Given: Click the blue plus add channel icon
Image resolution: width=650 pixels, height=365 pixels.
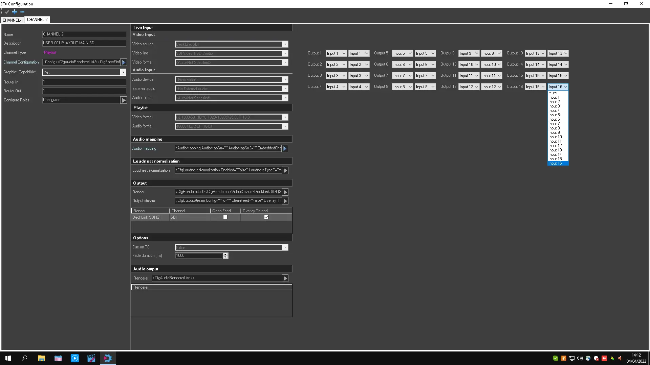Looking at the screenshot, I should click(15, 11).
